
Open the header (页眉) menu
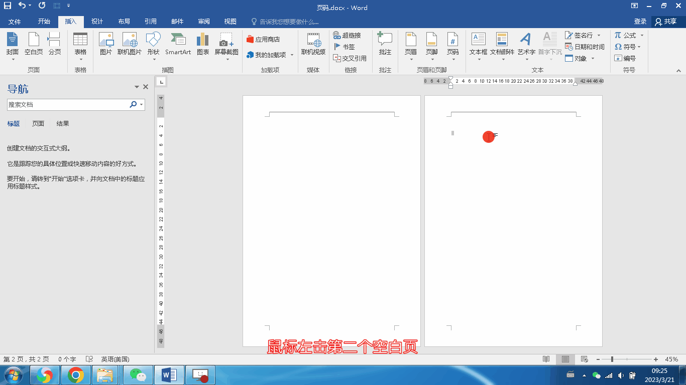411,46
